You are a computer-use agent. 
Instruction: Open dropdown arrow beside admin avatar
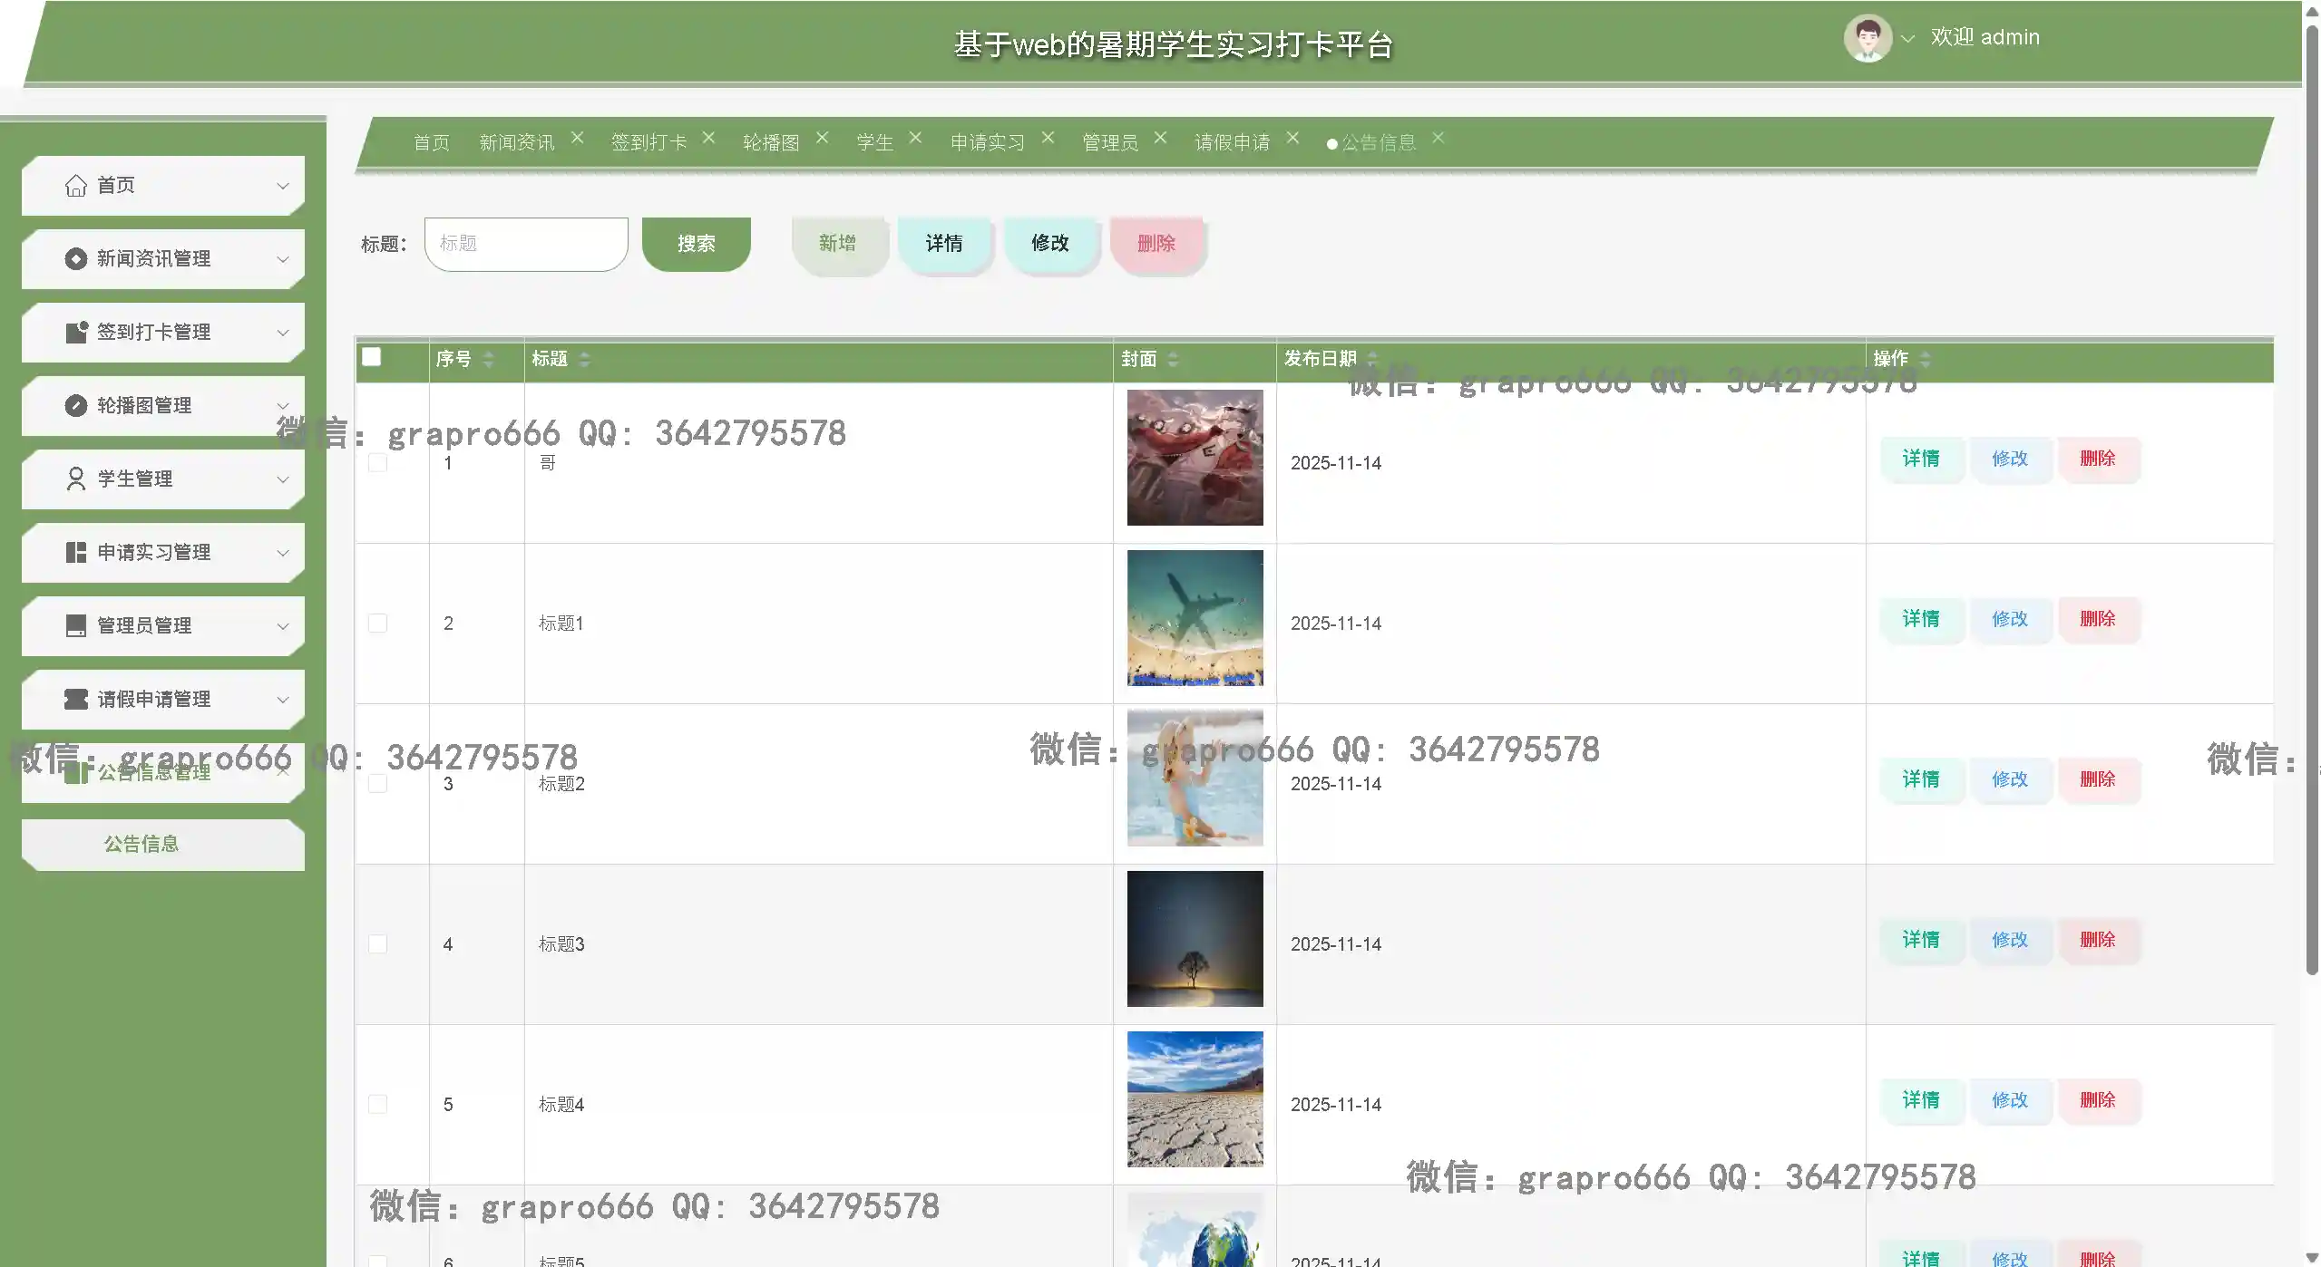point(1907,39)
